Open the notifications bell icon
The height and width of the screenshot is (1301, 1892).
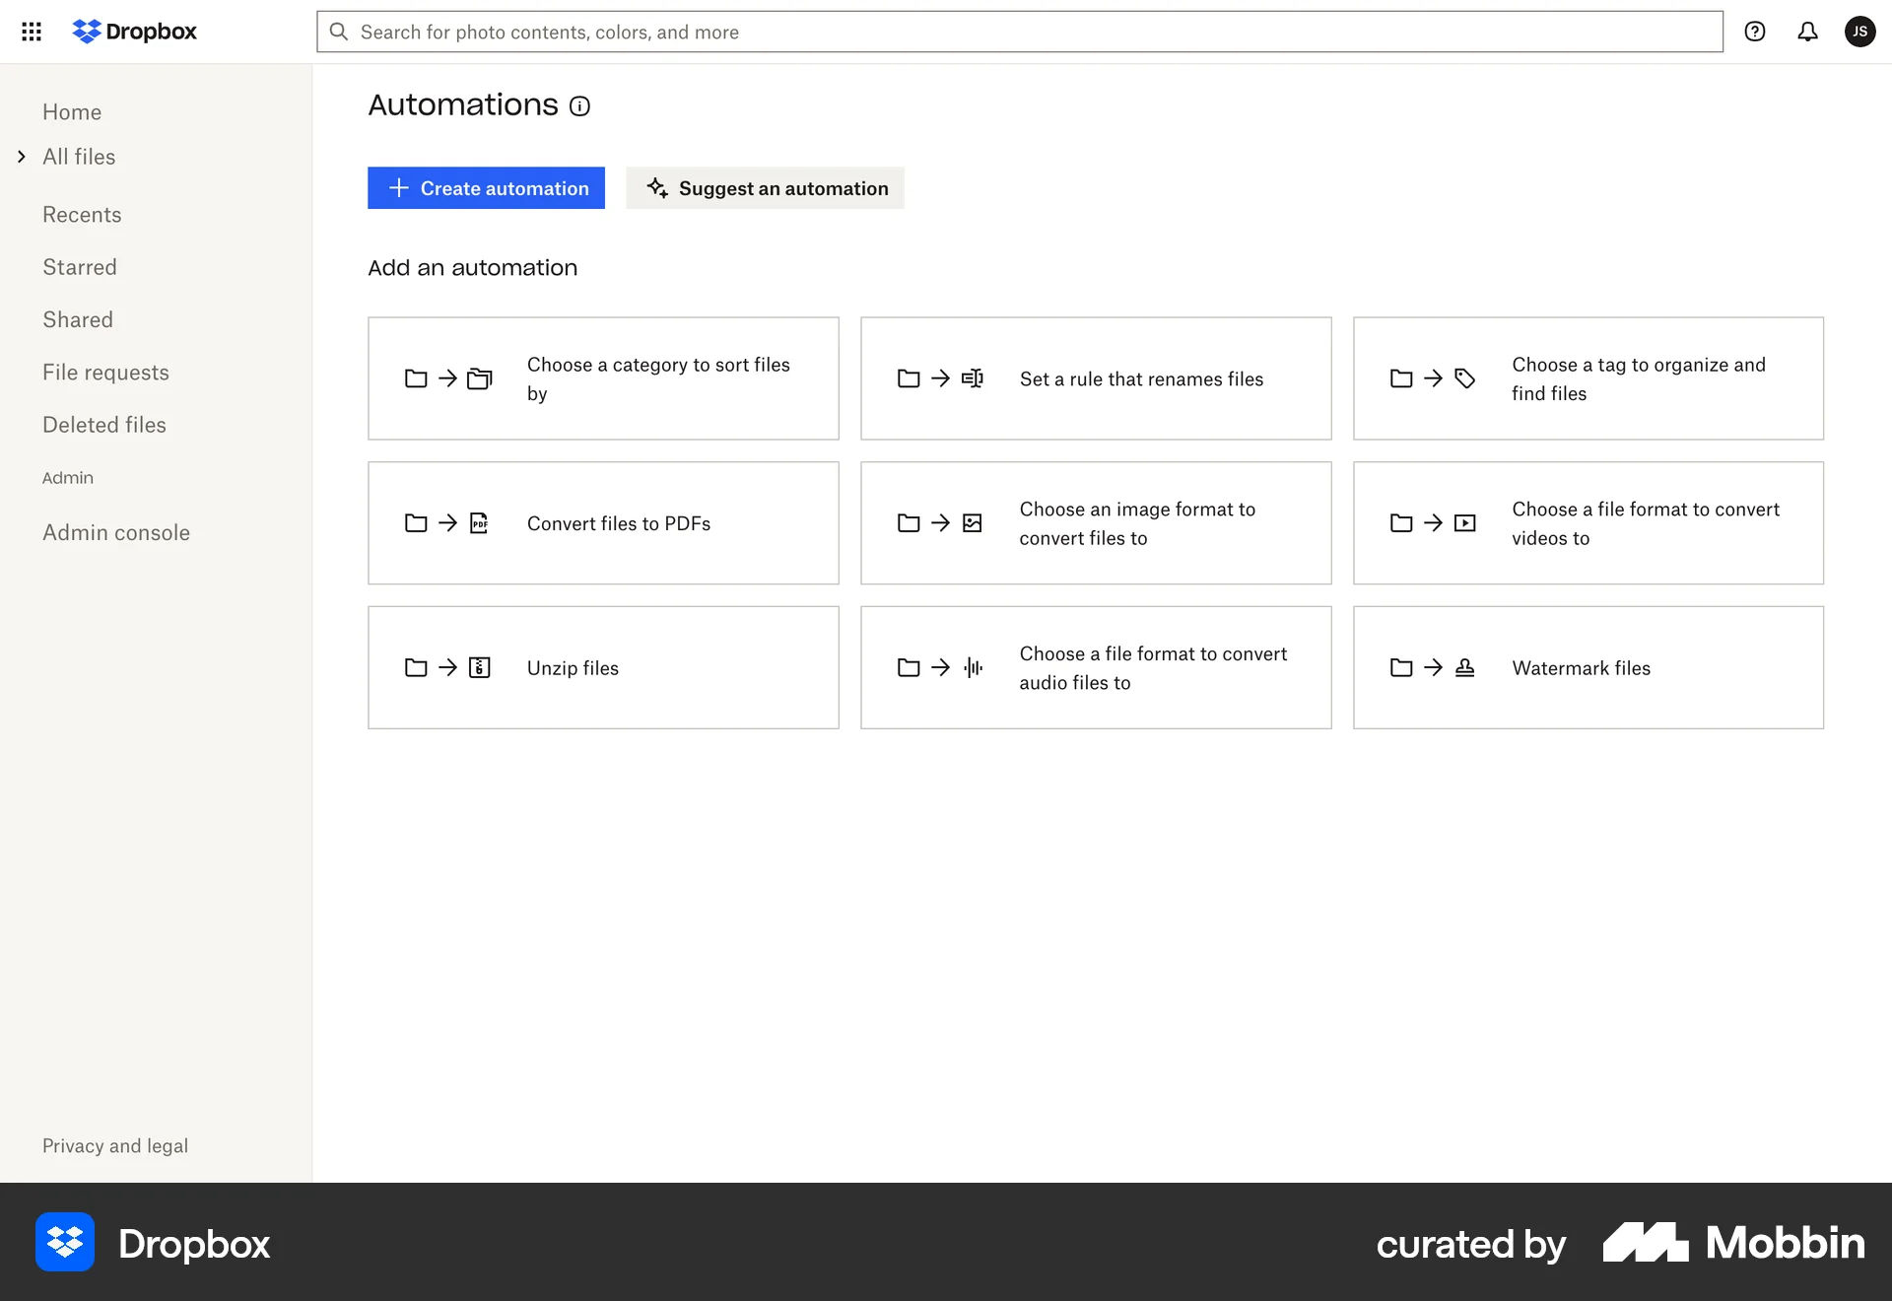coord(1808,32)
